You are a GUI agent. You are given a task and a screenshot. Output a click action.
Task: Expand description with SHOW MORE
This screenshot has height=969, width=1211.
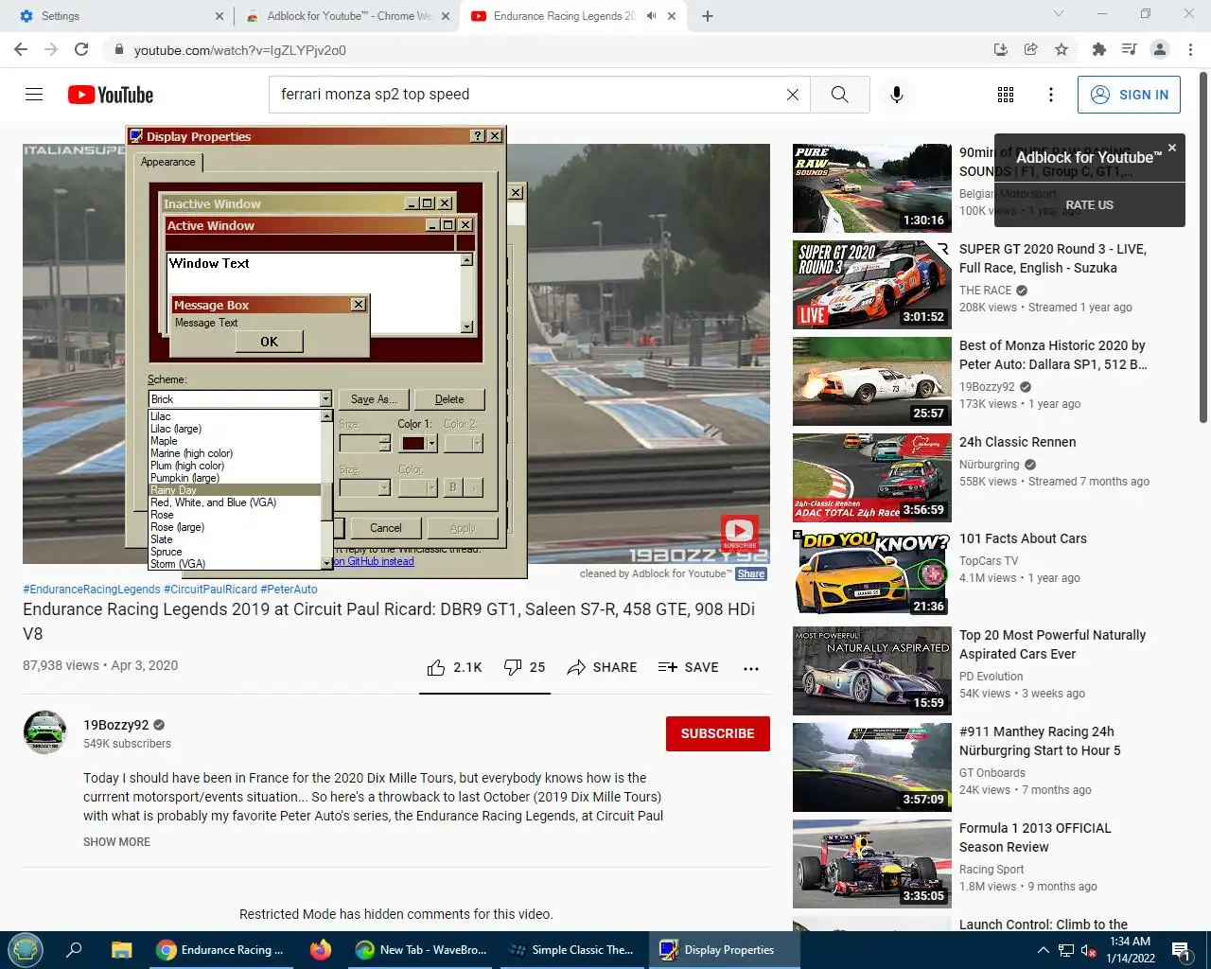[116, 842]
